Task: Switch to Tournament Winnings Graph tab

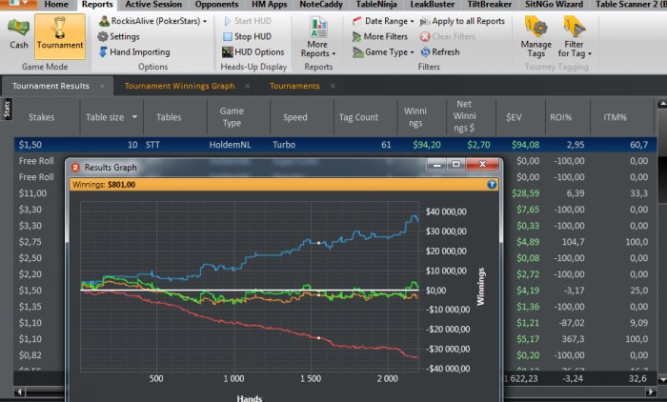Action: (x=179, y=86)
